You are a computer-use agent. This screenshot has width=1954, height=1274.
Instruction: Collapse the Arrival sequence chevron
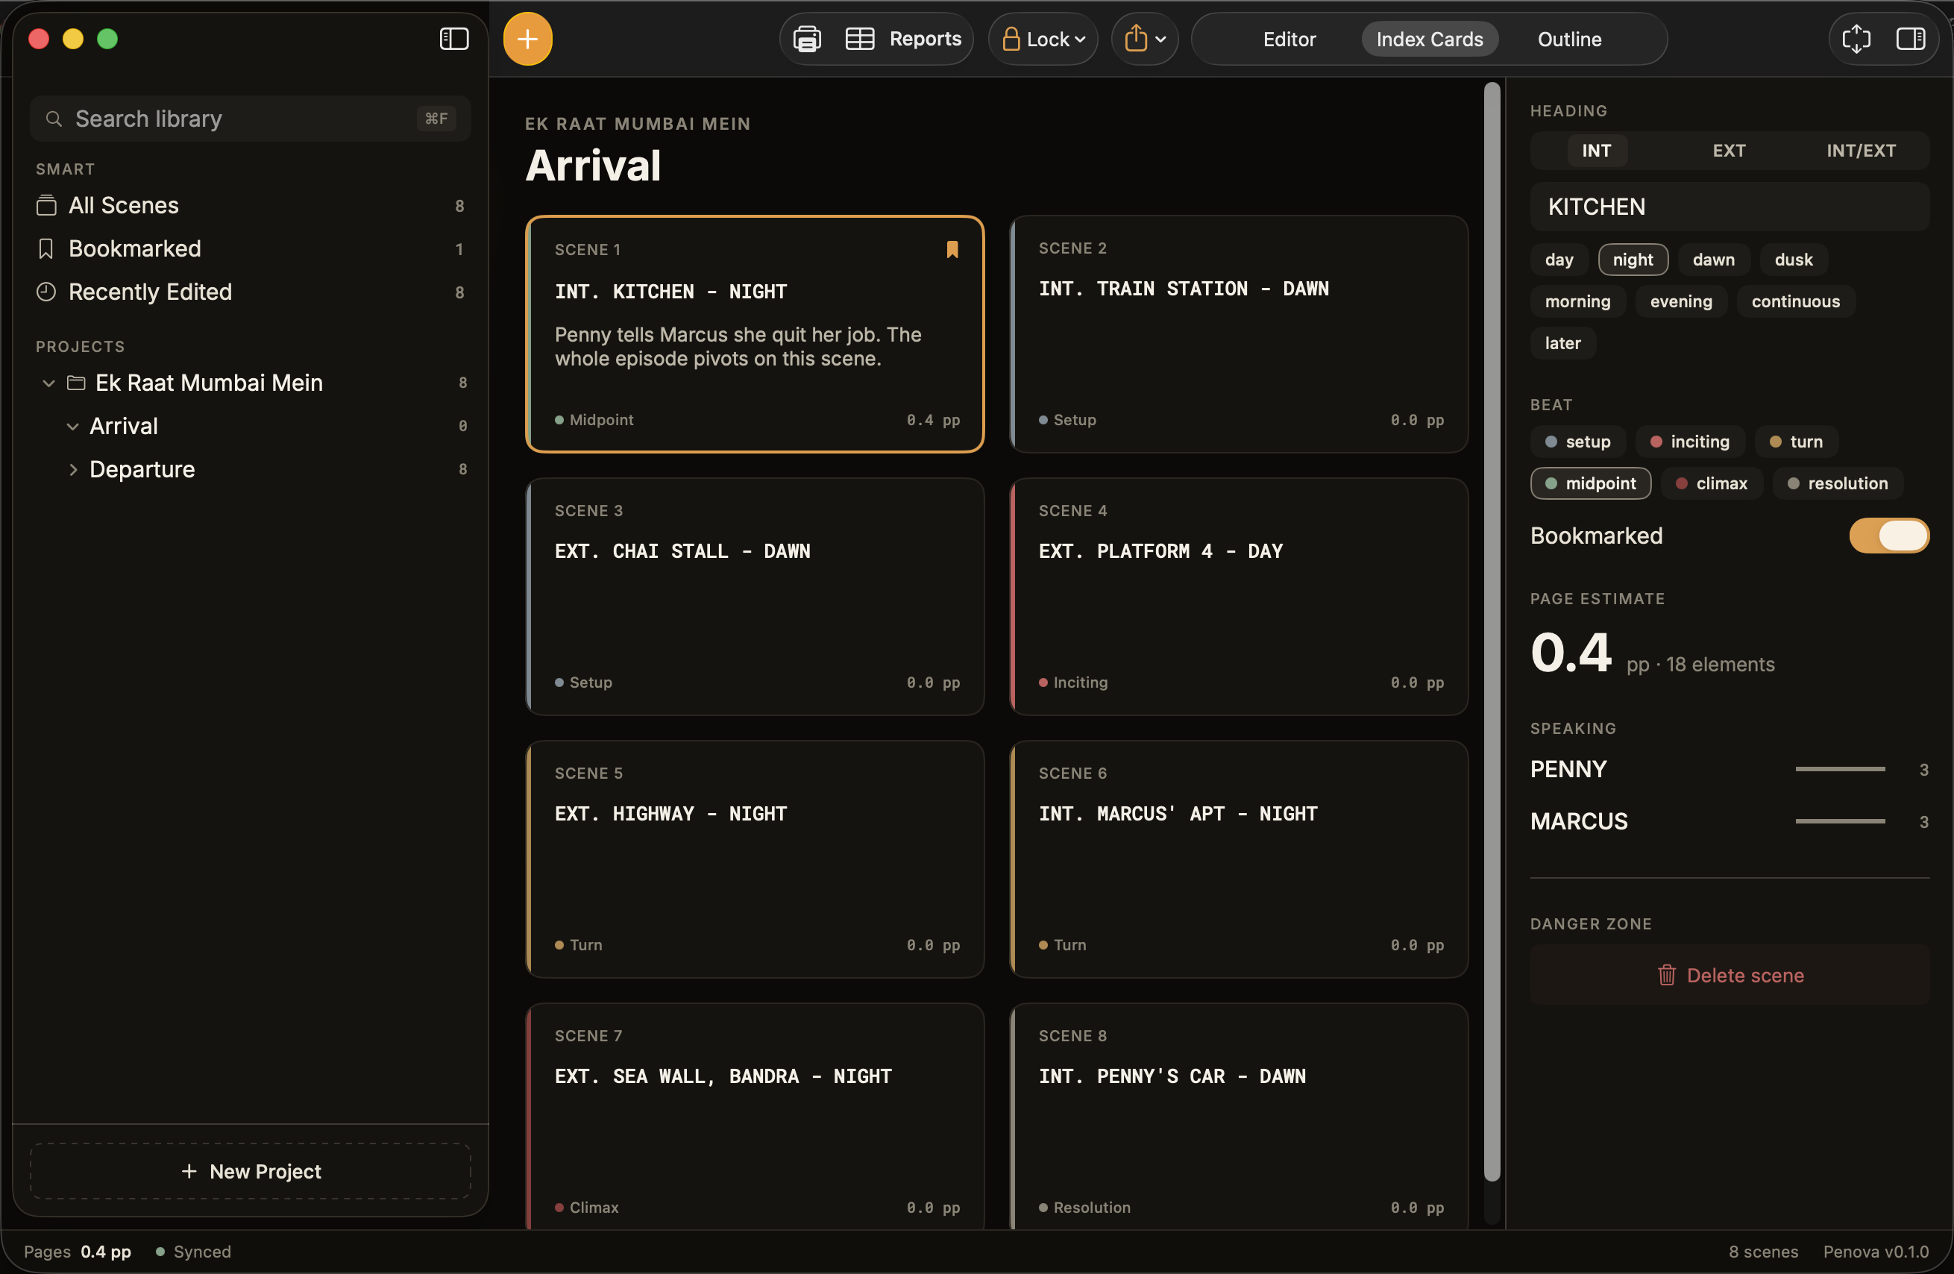72,426
